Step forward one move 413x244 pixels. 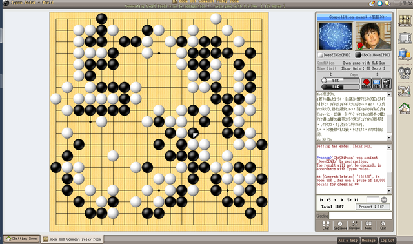point(342,200)
